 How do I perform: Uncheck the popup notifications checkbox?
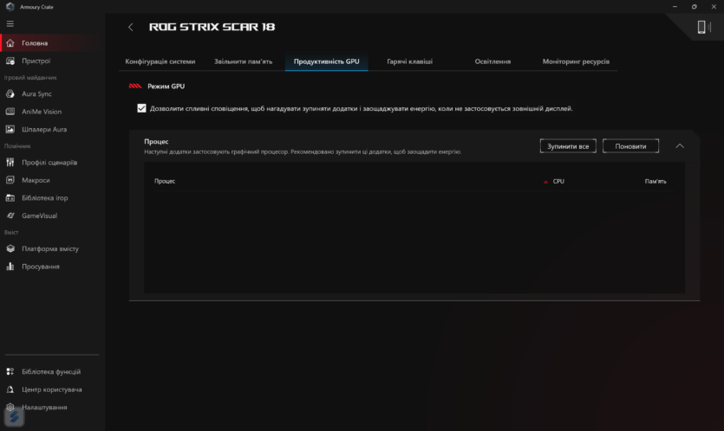tap(141, 108)
